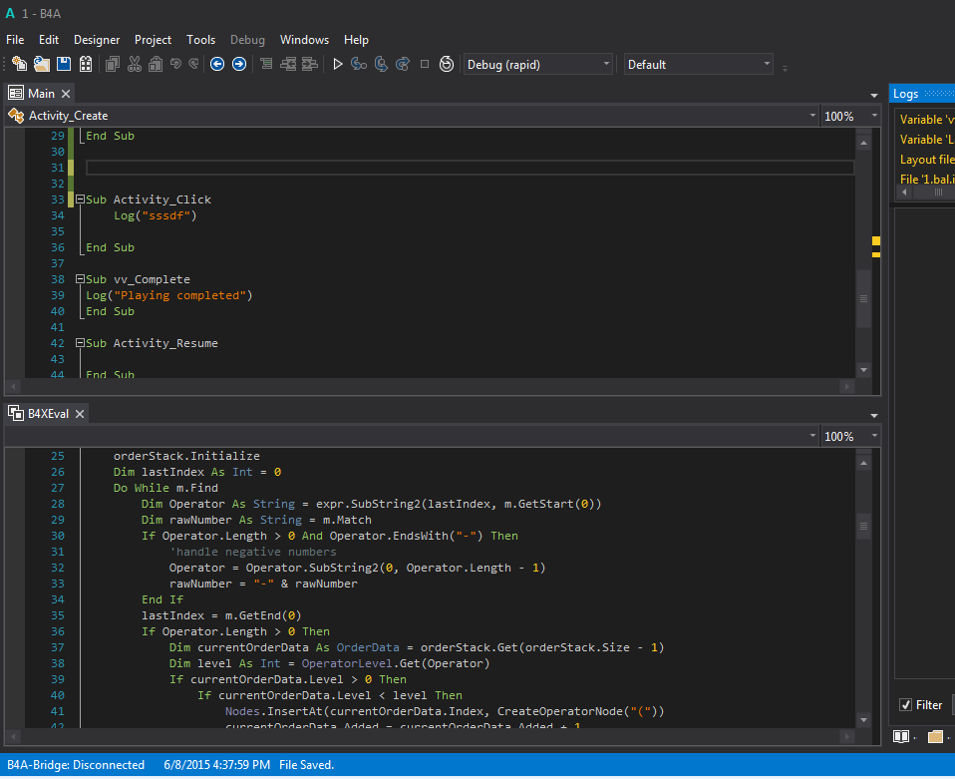Save the project with the floppy disk icon
The height and width of the screenshot is (779, 955).
(63, 64)
